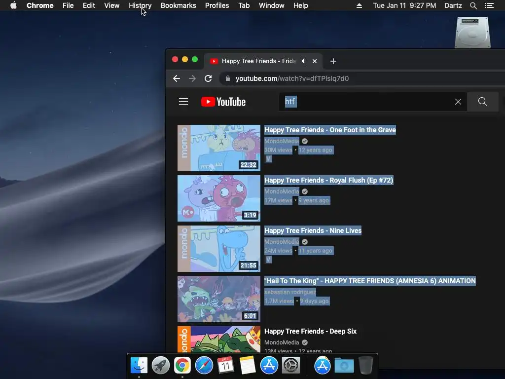Click title Happy Tree Friends - Royal Flush (Ep #72)
The image size is (505, 379).
pyautogui.click(x=329, y=180)
